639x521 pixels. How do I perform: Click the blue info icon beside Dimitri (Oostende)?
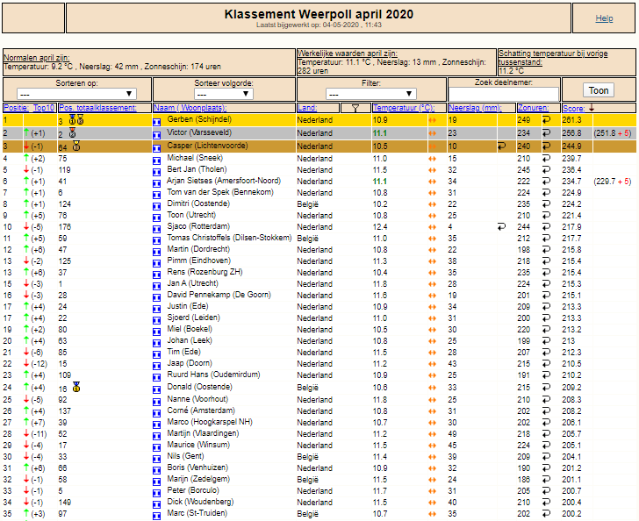pos(156,206)
